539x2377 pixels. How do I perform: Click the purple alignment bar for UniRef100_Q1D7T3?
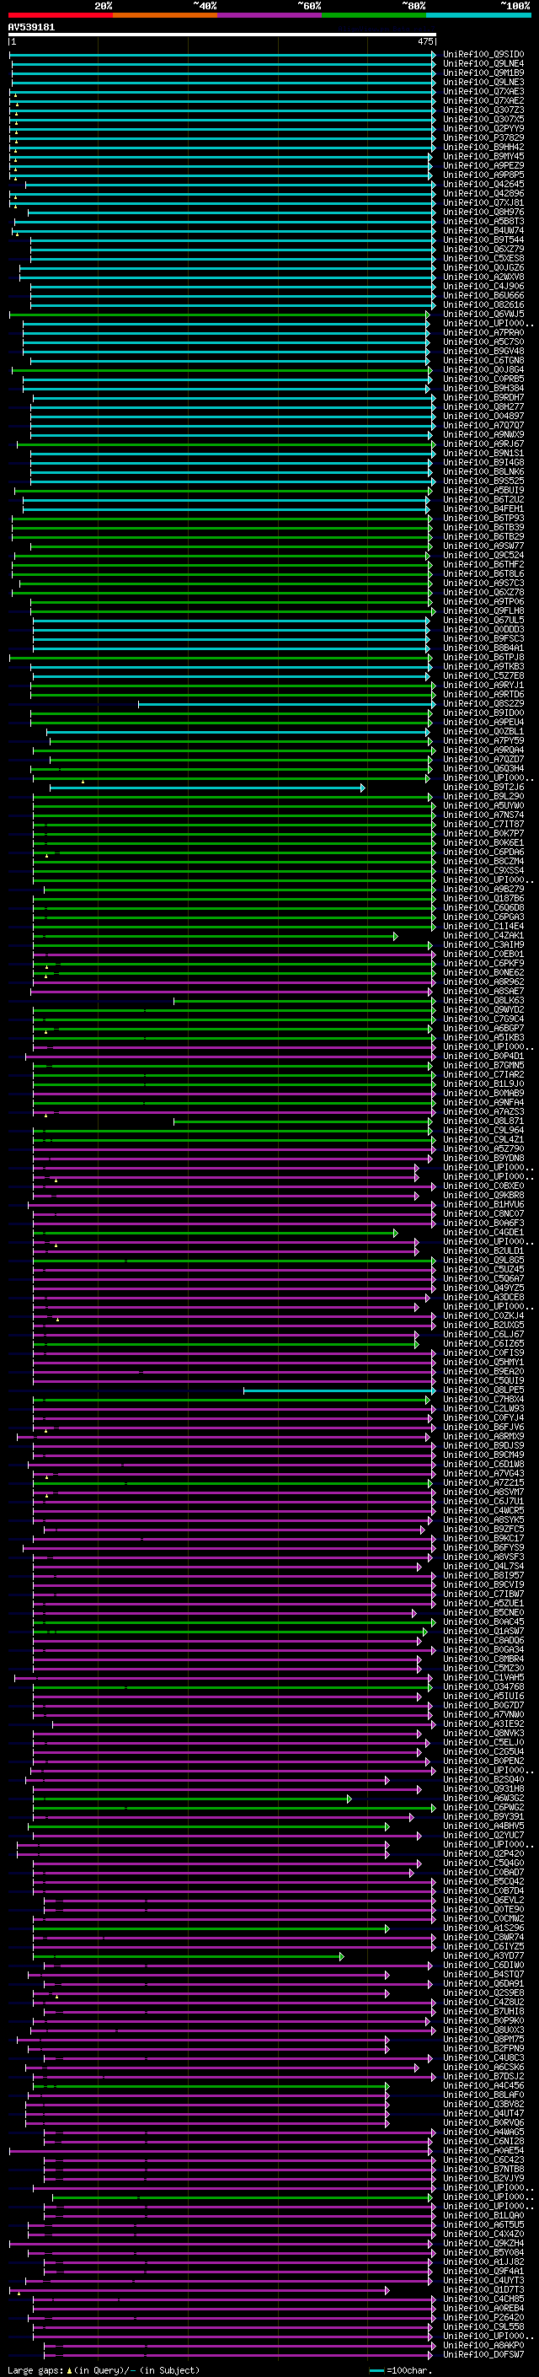point(199,2289)
